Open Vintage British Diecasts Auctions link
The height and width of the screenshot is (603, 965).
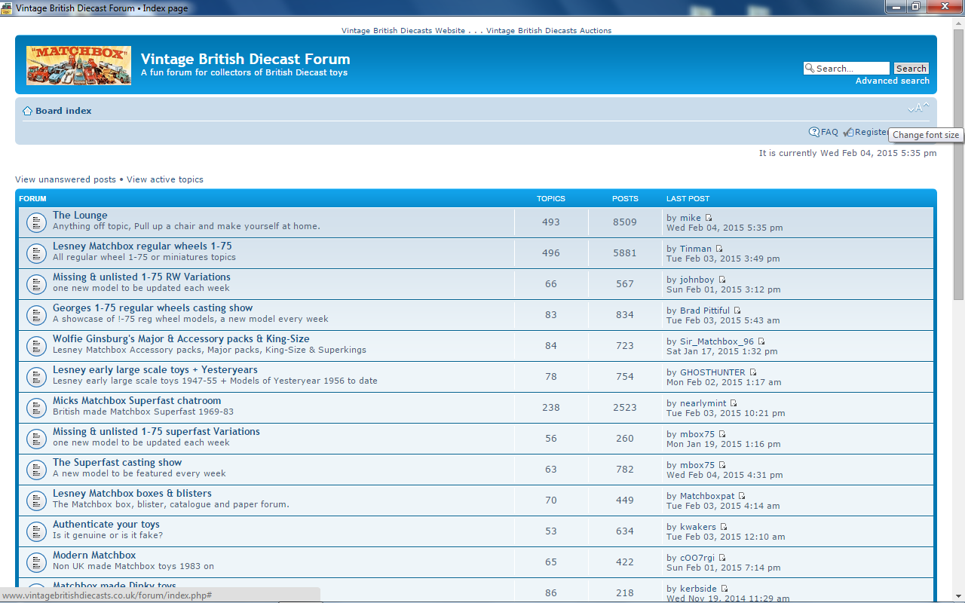coord(549,31)
